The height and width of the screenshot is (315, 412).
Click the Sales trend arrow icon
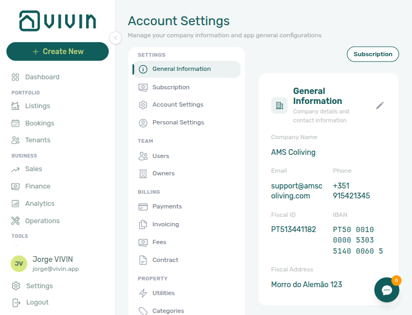click(16, 170)
